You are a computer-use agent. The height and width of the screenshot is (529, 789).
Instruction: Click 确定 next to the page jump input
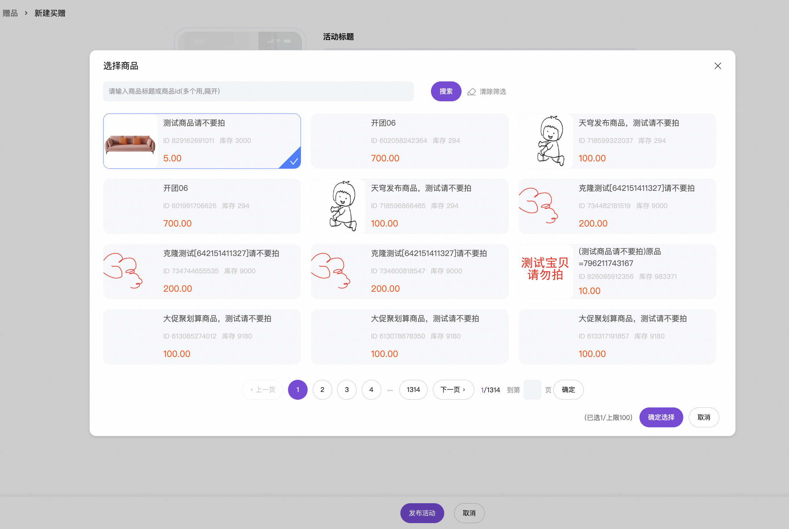pos(568,390)
